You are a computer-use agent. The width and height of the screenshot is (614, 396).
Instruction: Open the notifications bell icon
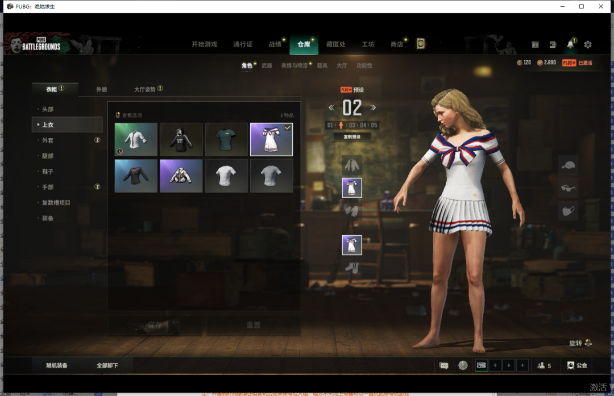pyautogui.click(x=571, y=44)
